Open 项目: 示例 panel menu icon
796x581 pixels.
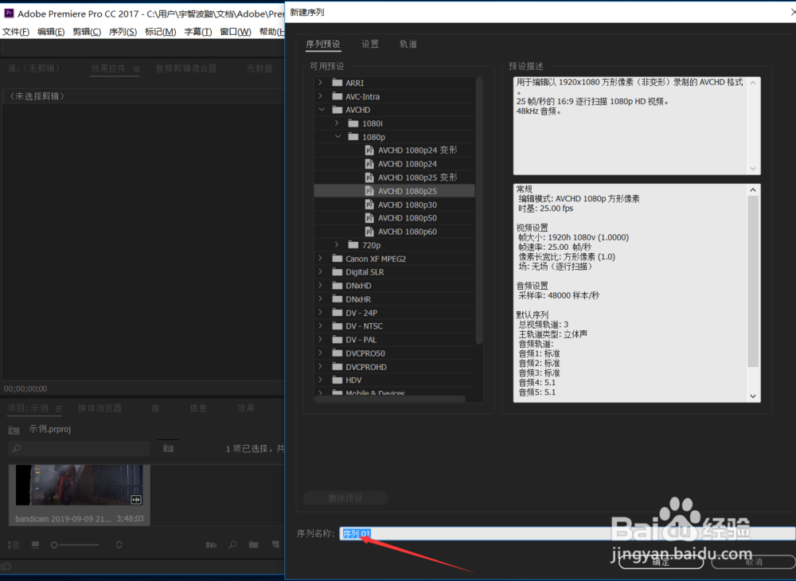click(58, 408)
